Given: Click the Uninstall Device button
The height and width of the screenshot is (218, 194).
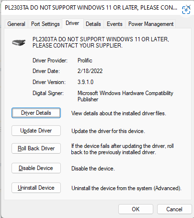Looking at the screenshot, I should click(x=36, y=188).
